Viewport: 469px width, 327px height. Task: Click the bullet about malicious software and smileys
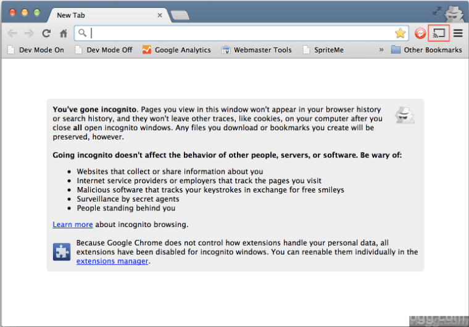click(x=210, y=189)
